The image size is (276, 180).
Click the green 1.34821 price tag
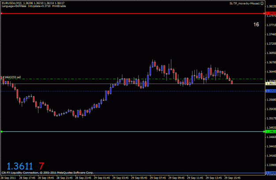point(271,131)
